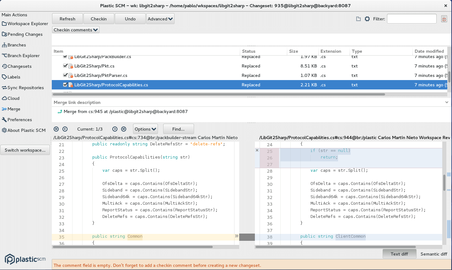The image size is (452, 270).
Task: Click the Find... button
Action: pos(178,129)
